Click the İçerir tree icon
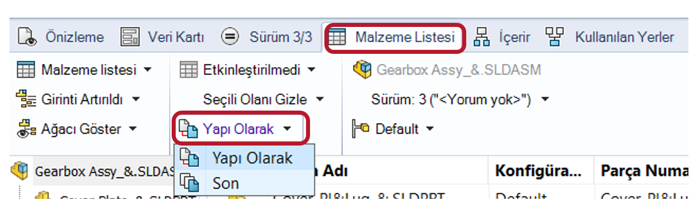The height and width of the screenshot is (208, 693). point(482,38)
